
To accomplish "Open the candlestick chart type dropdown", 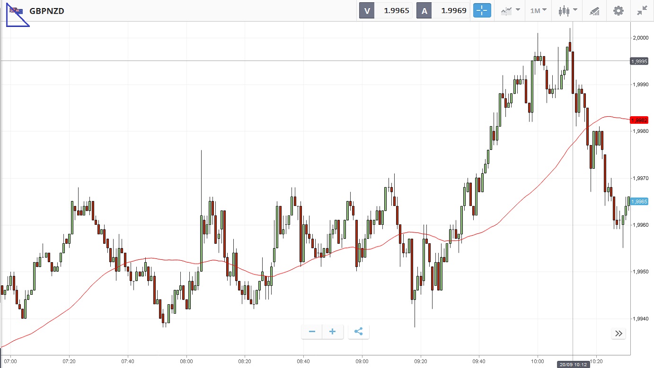I will (567, 10).
